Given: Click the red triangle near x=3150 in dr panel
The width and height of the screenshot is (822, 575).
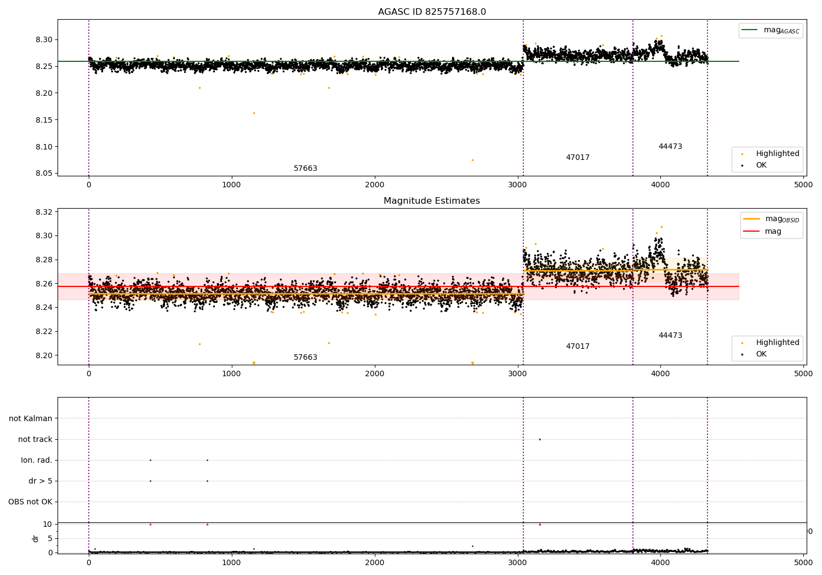Looking at the screenshot, I should click(540, 524).
